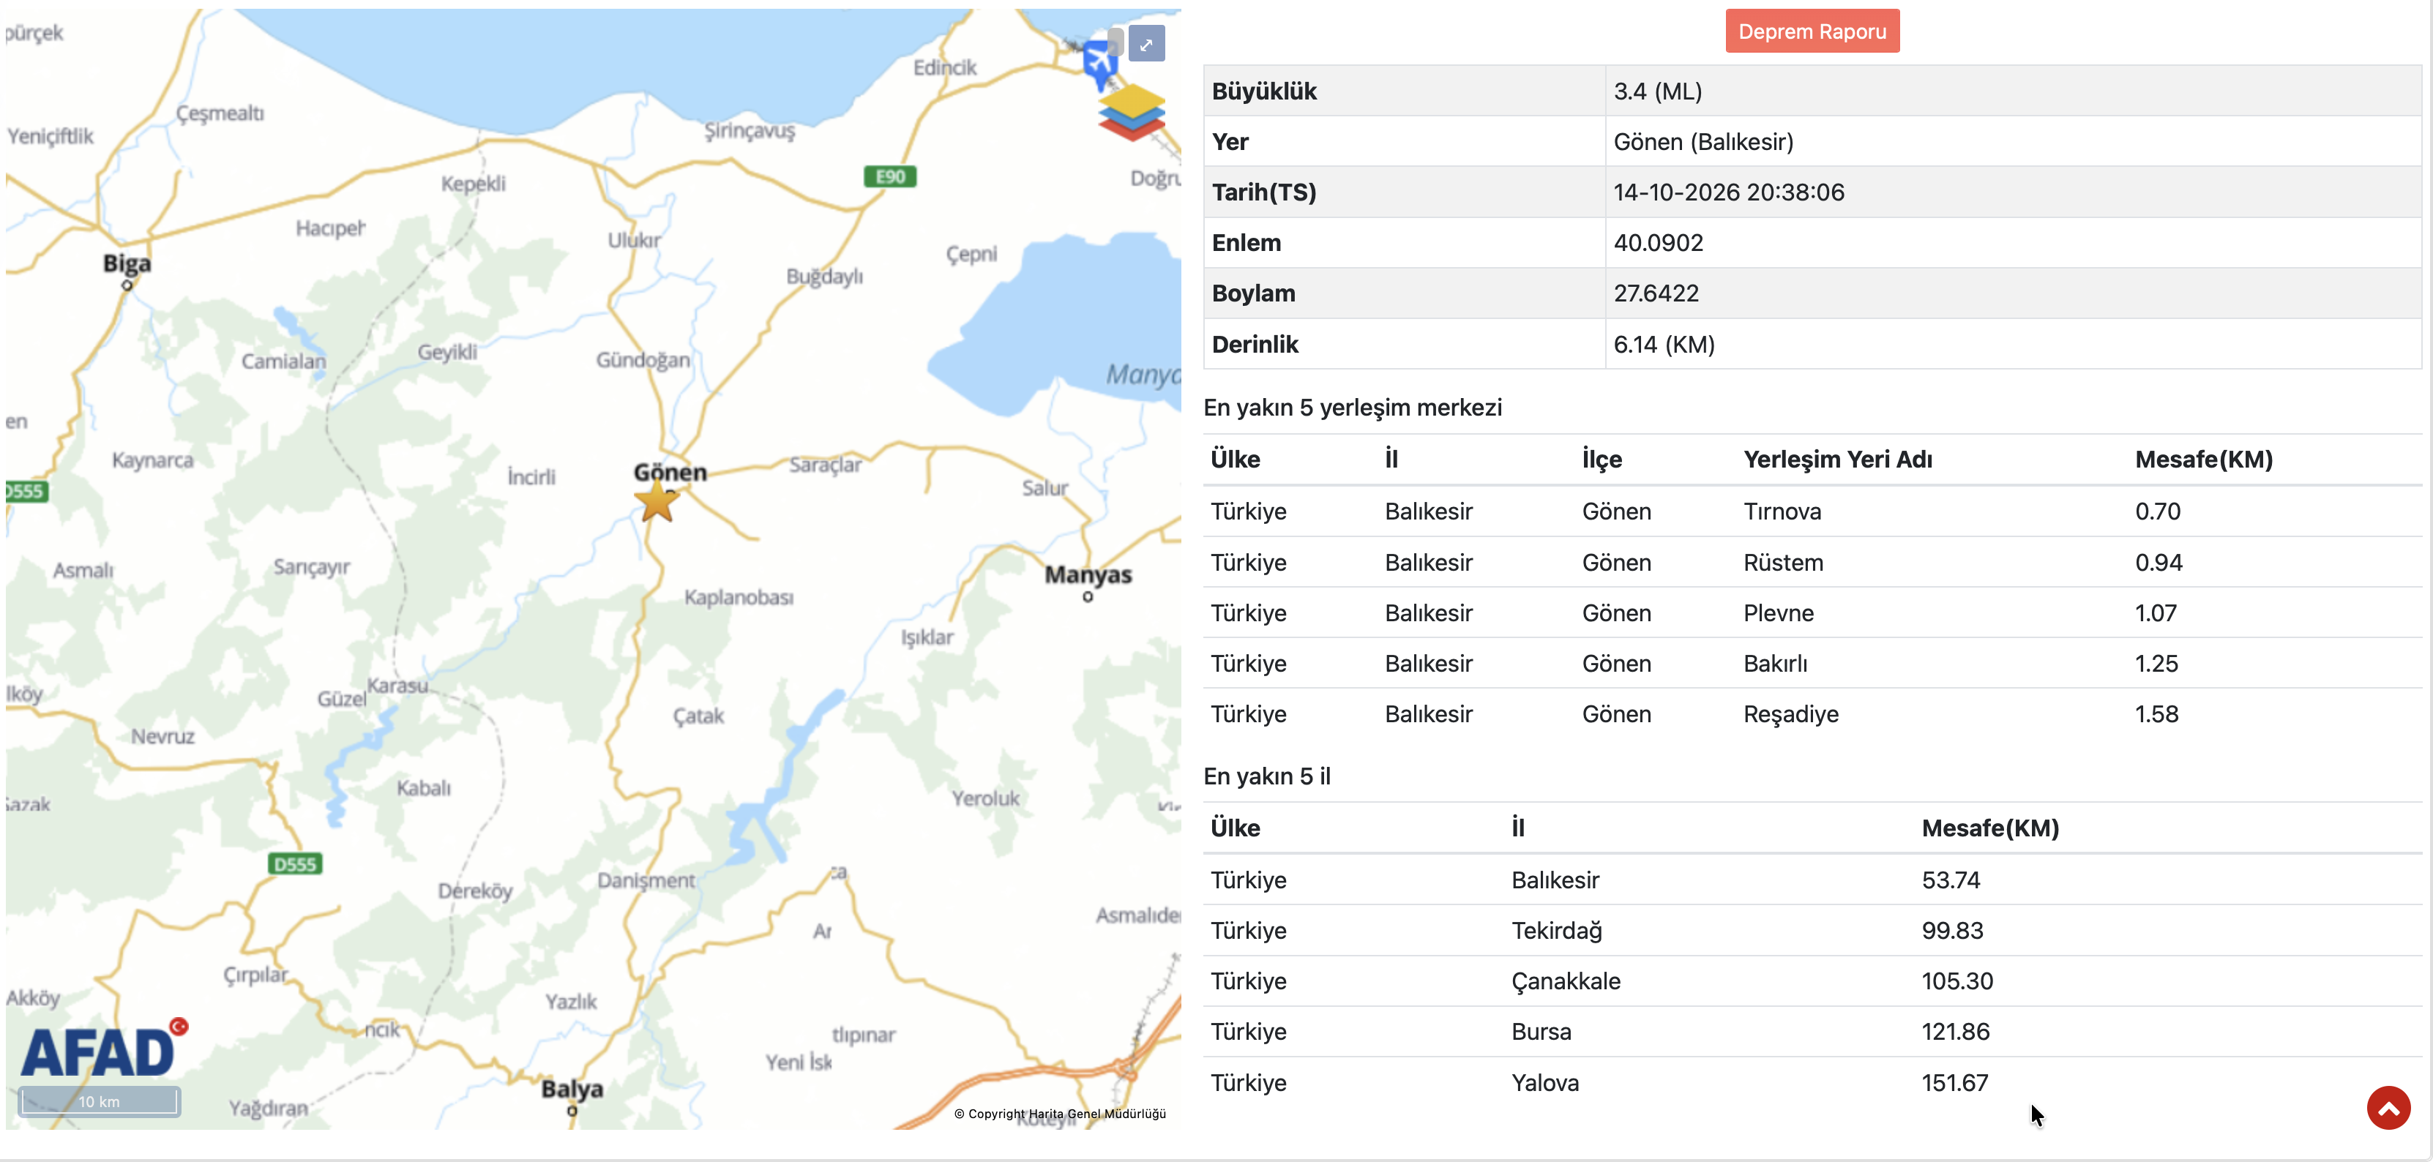
Task: Click the Yerleşim Yeri Adı column header
Action: click(1837, 460)
